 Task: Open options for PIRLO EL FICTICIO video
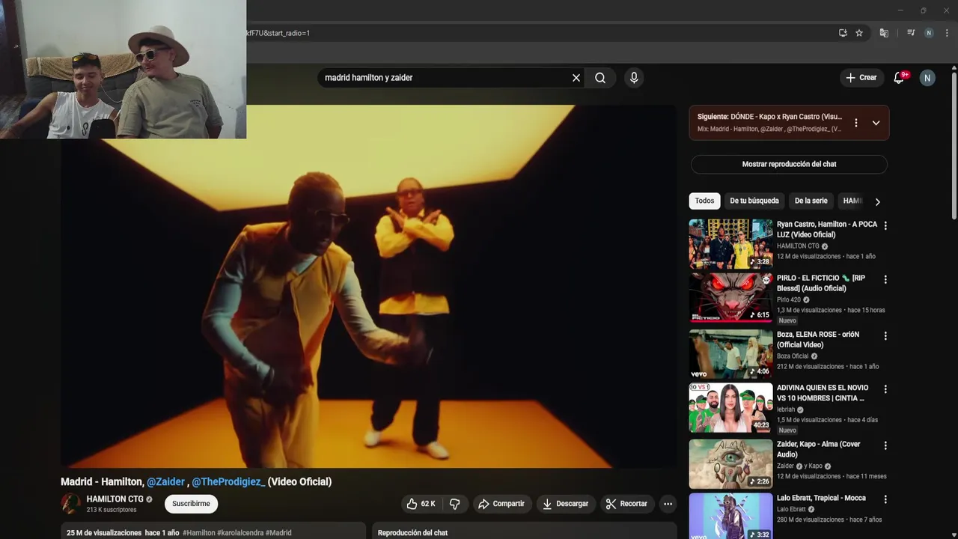click(885, 279)
